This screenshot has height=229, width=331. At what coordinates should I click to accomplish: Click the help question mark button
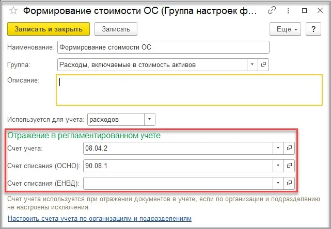(x=313, y=29)
